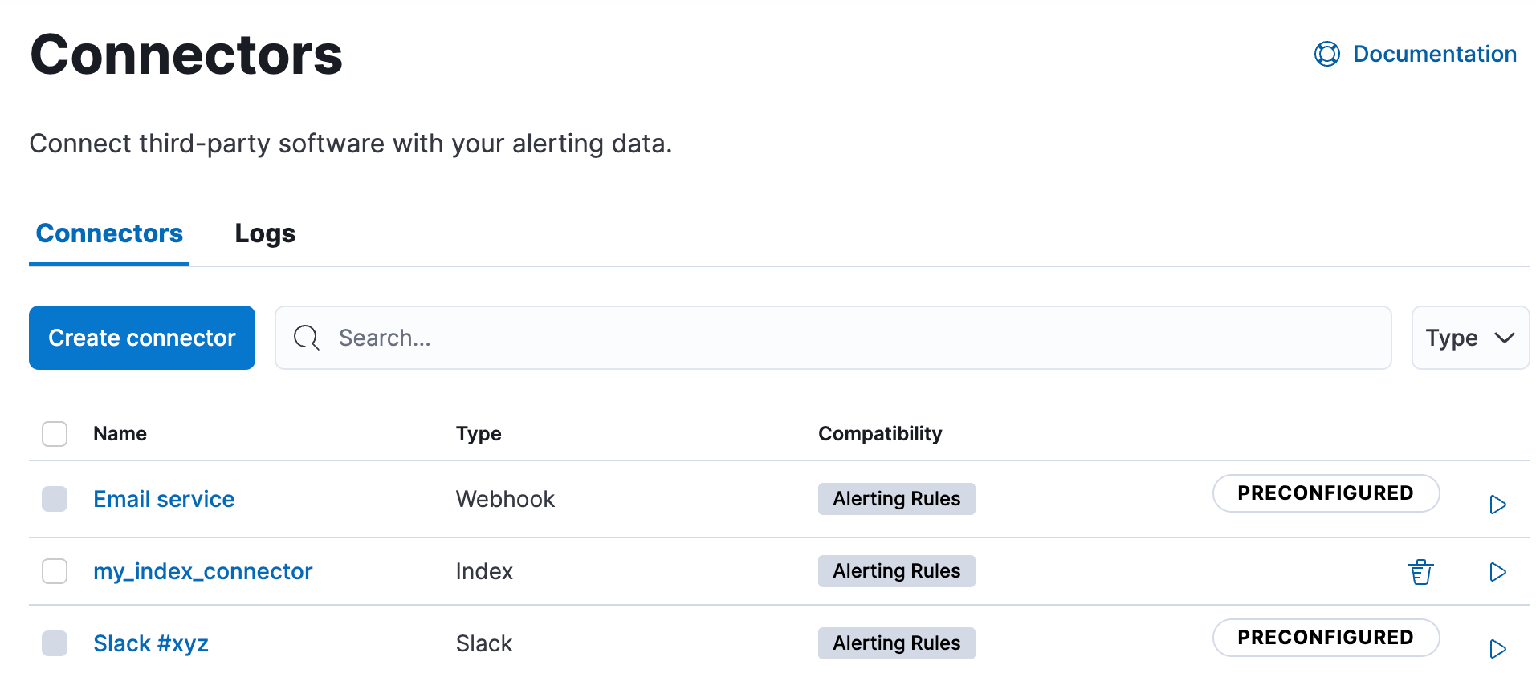
Task: Click the Documentation lifebuoy icon
Action: pyautogui.click(x=1326, y=54)
